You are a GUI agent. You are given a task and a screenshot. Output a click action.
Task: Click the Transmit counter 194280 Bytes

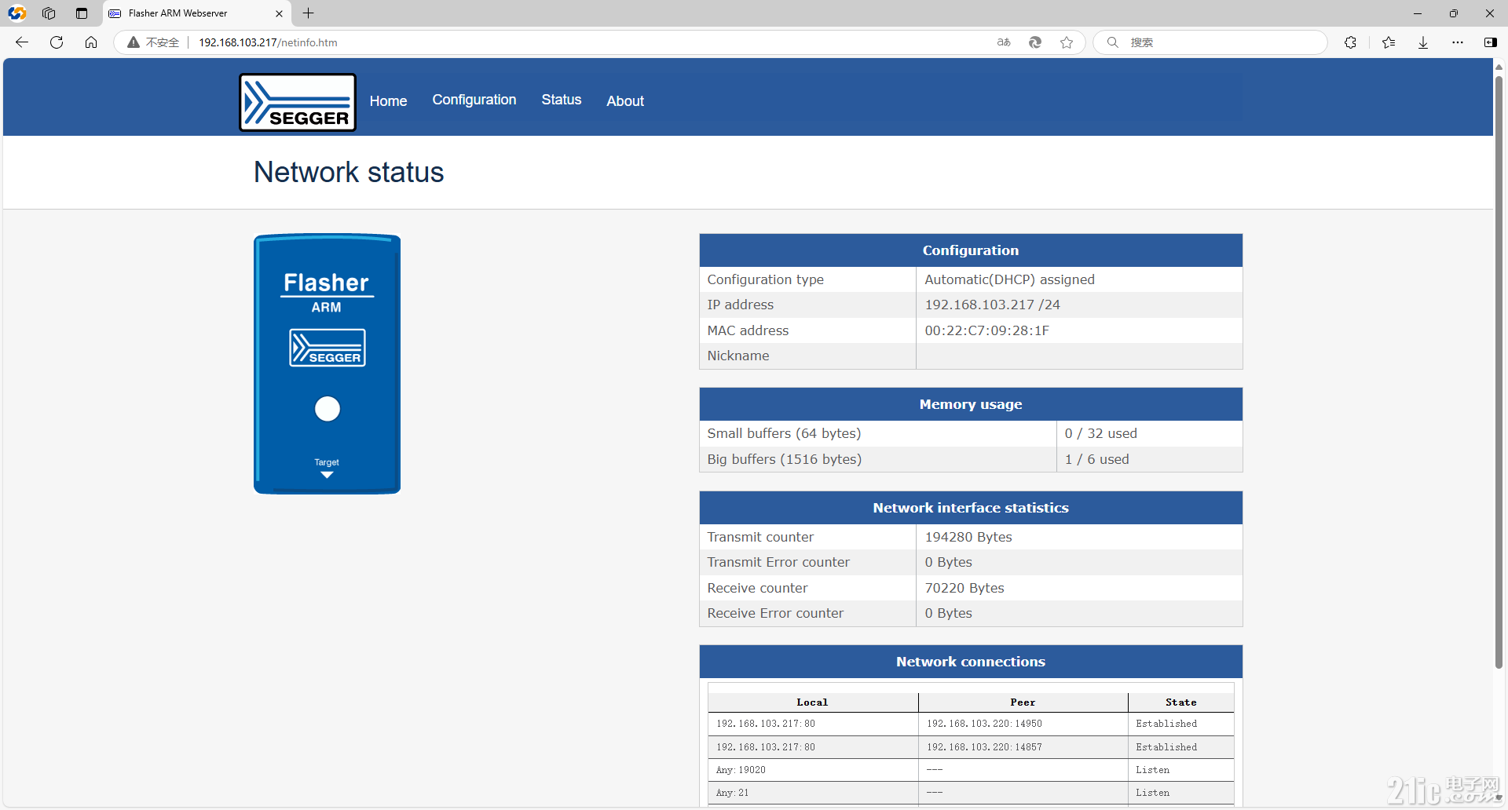[968, 537]
